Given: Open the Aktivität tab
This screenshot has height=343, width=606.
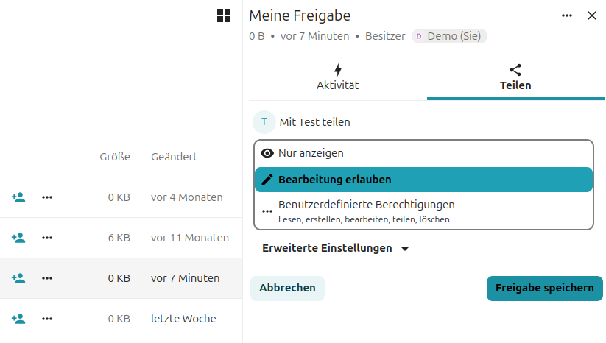Looking at the screenshot, I should click(337, 77).
